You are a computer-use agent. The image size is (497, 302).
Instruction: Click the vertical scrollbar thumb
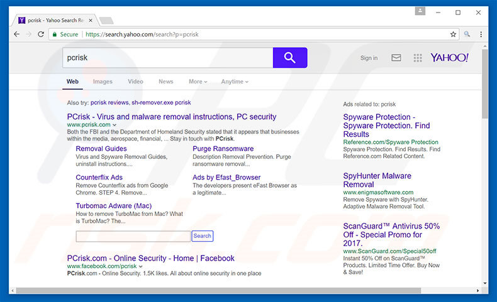pos(485,84)
